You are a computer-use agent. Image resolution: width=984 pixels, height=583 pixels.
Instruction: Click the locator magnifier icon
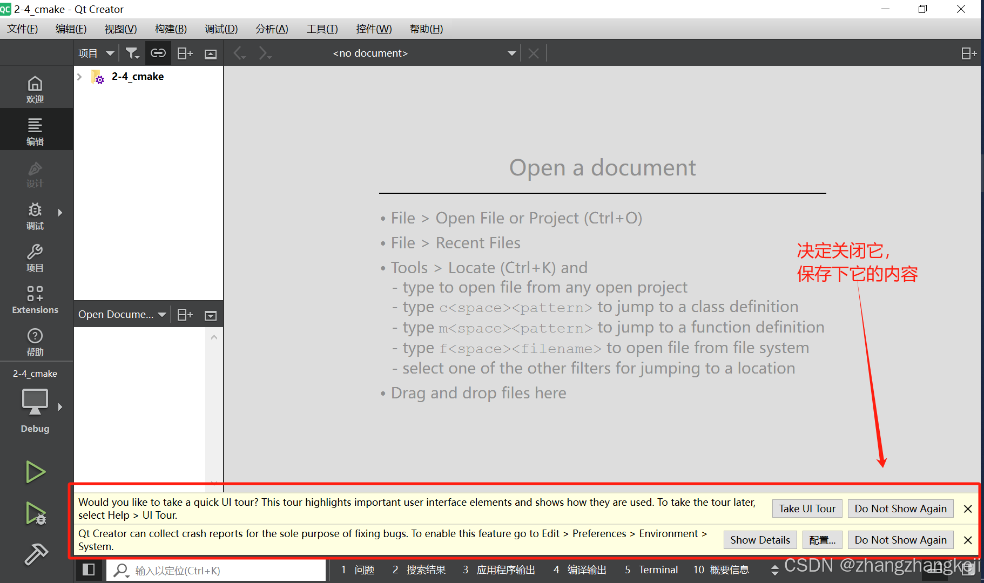(122, 571)
